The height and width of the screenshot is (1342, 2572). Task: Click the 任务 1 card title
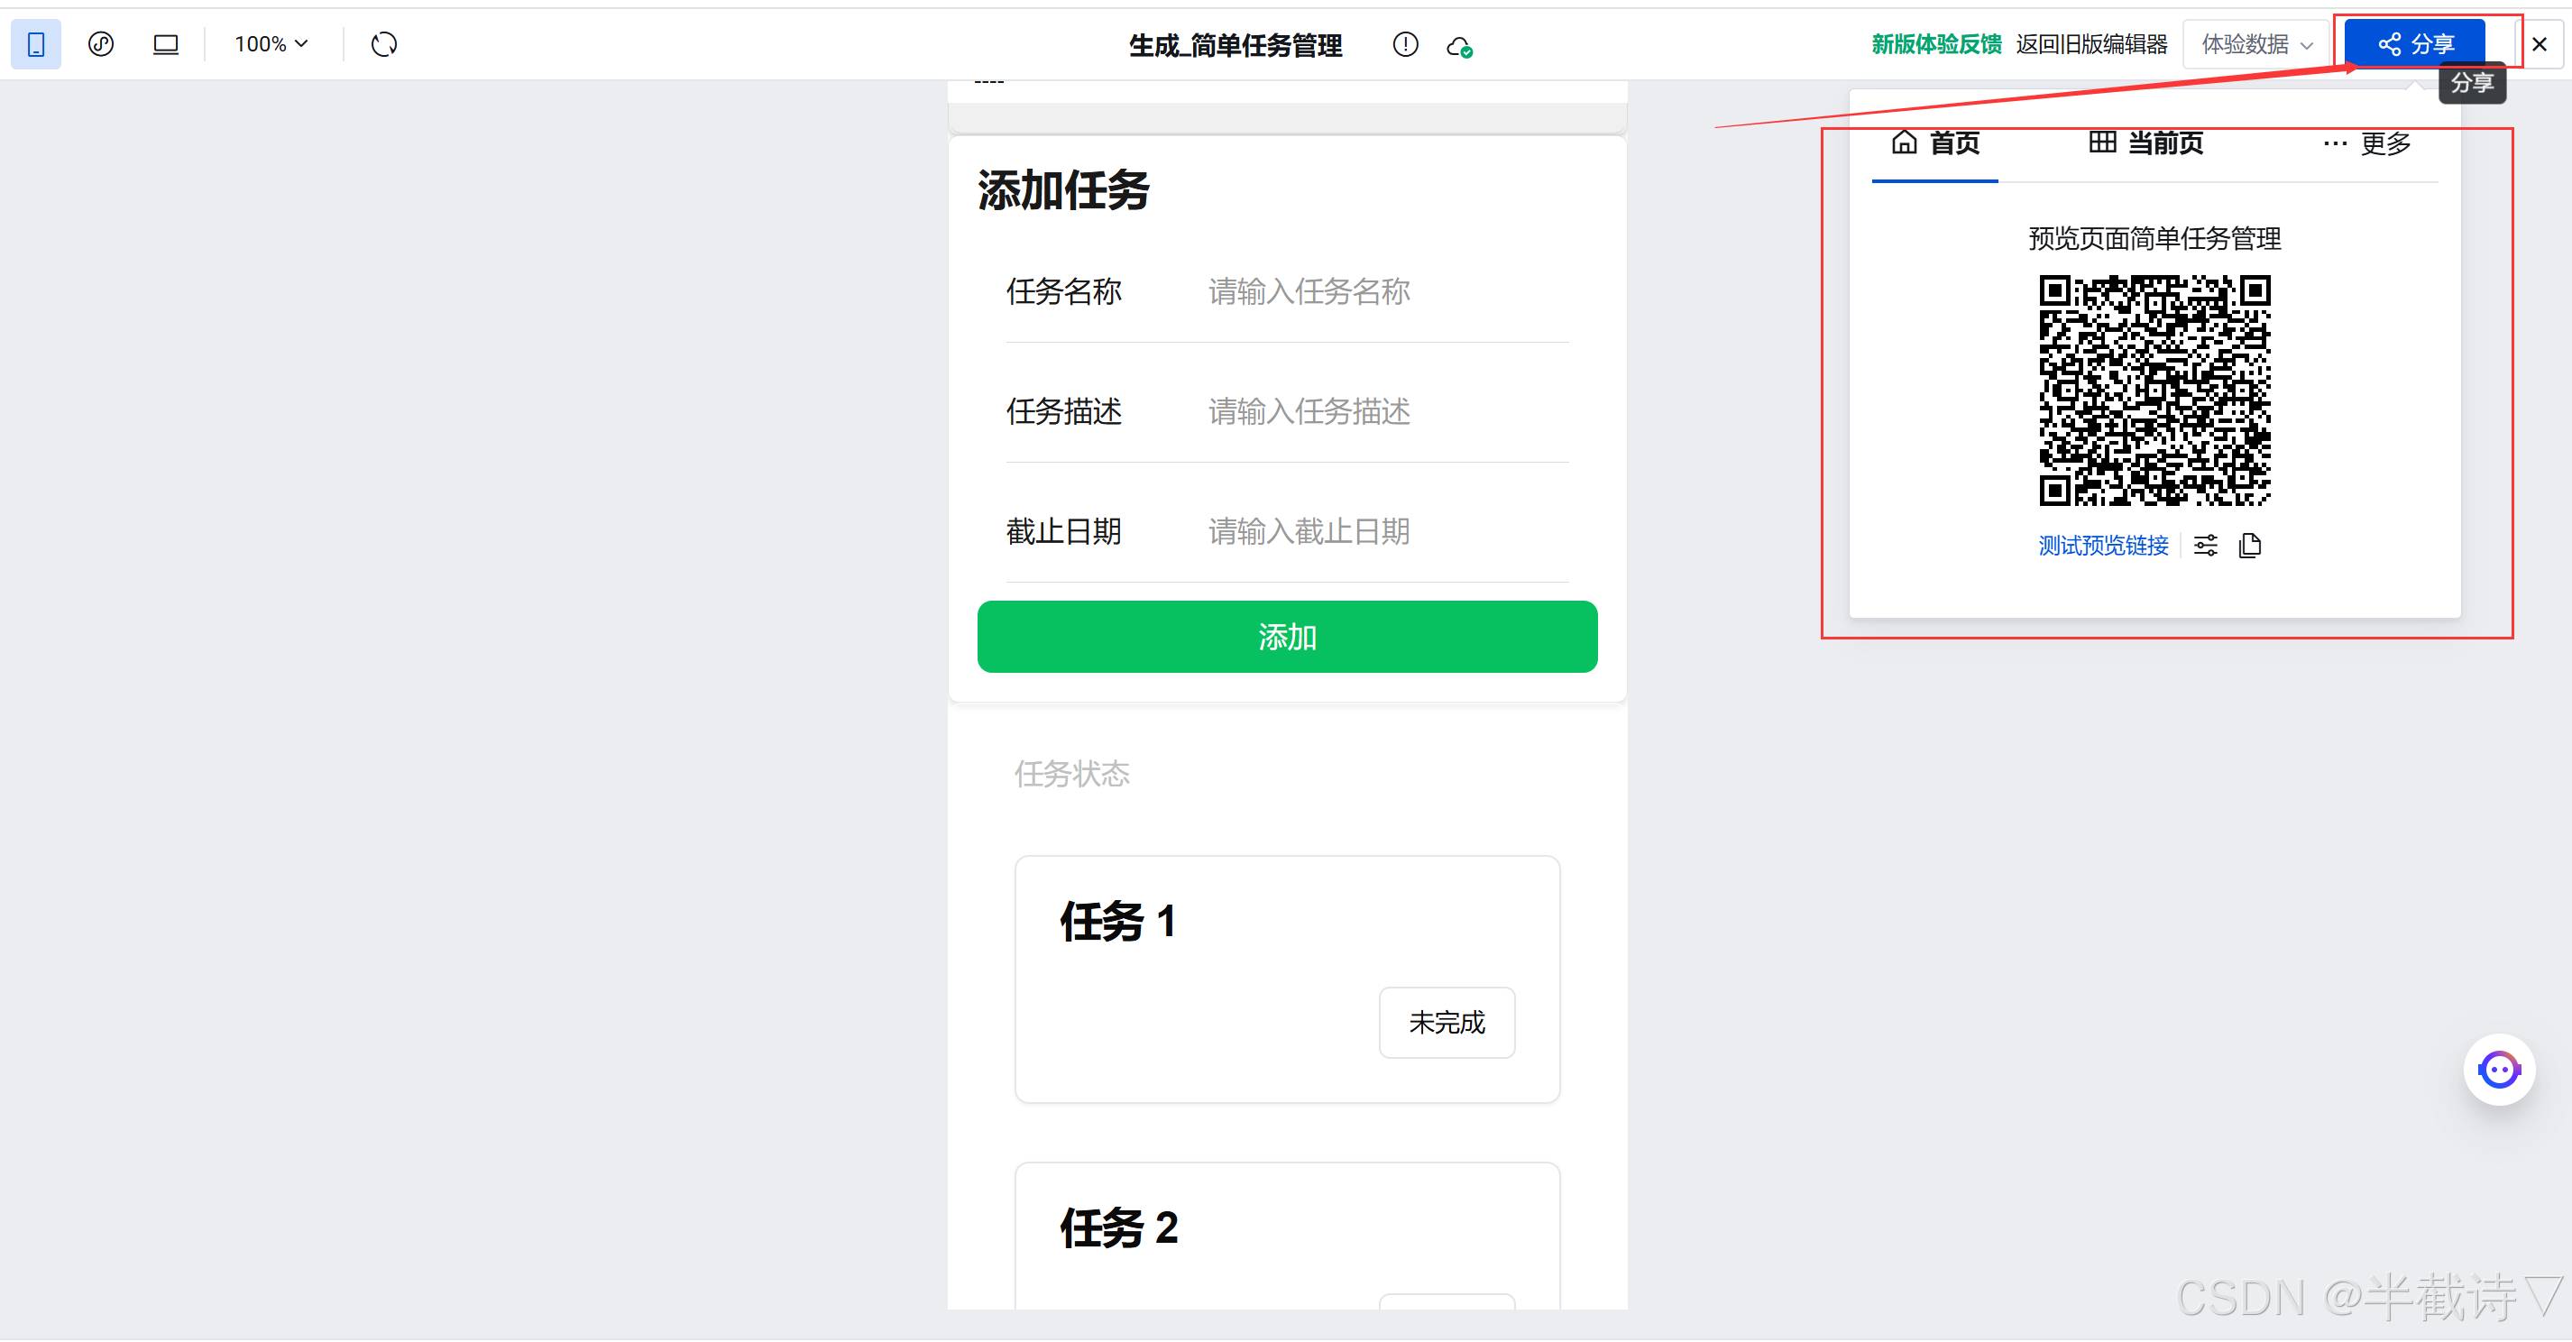[1118, 921]
